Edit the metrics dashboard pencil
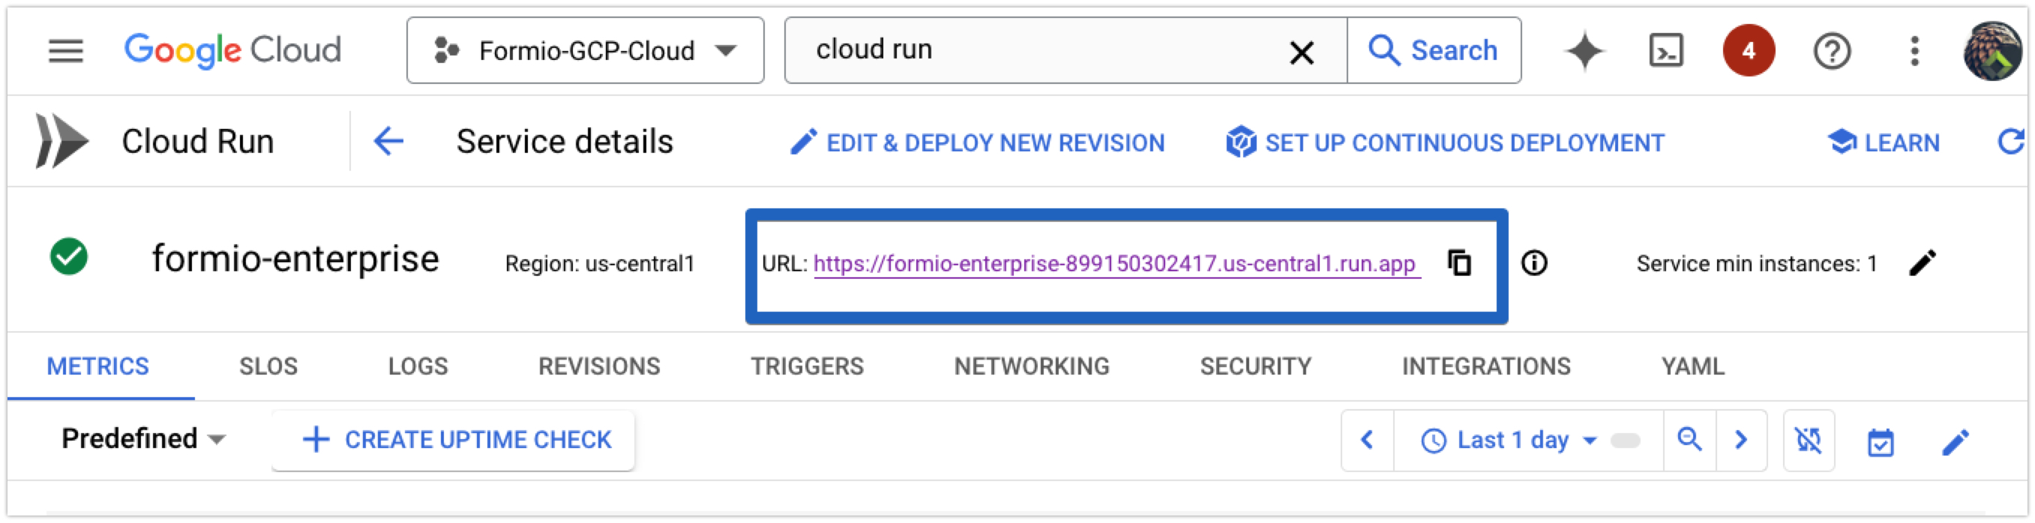 [1956, 442]
